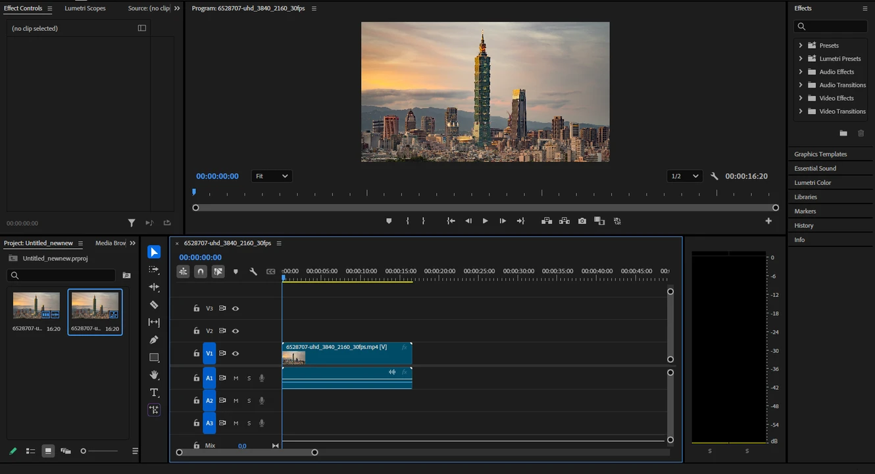Expand the Video Transitions folder

point(801,111)
